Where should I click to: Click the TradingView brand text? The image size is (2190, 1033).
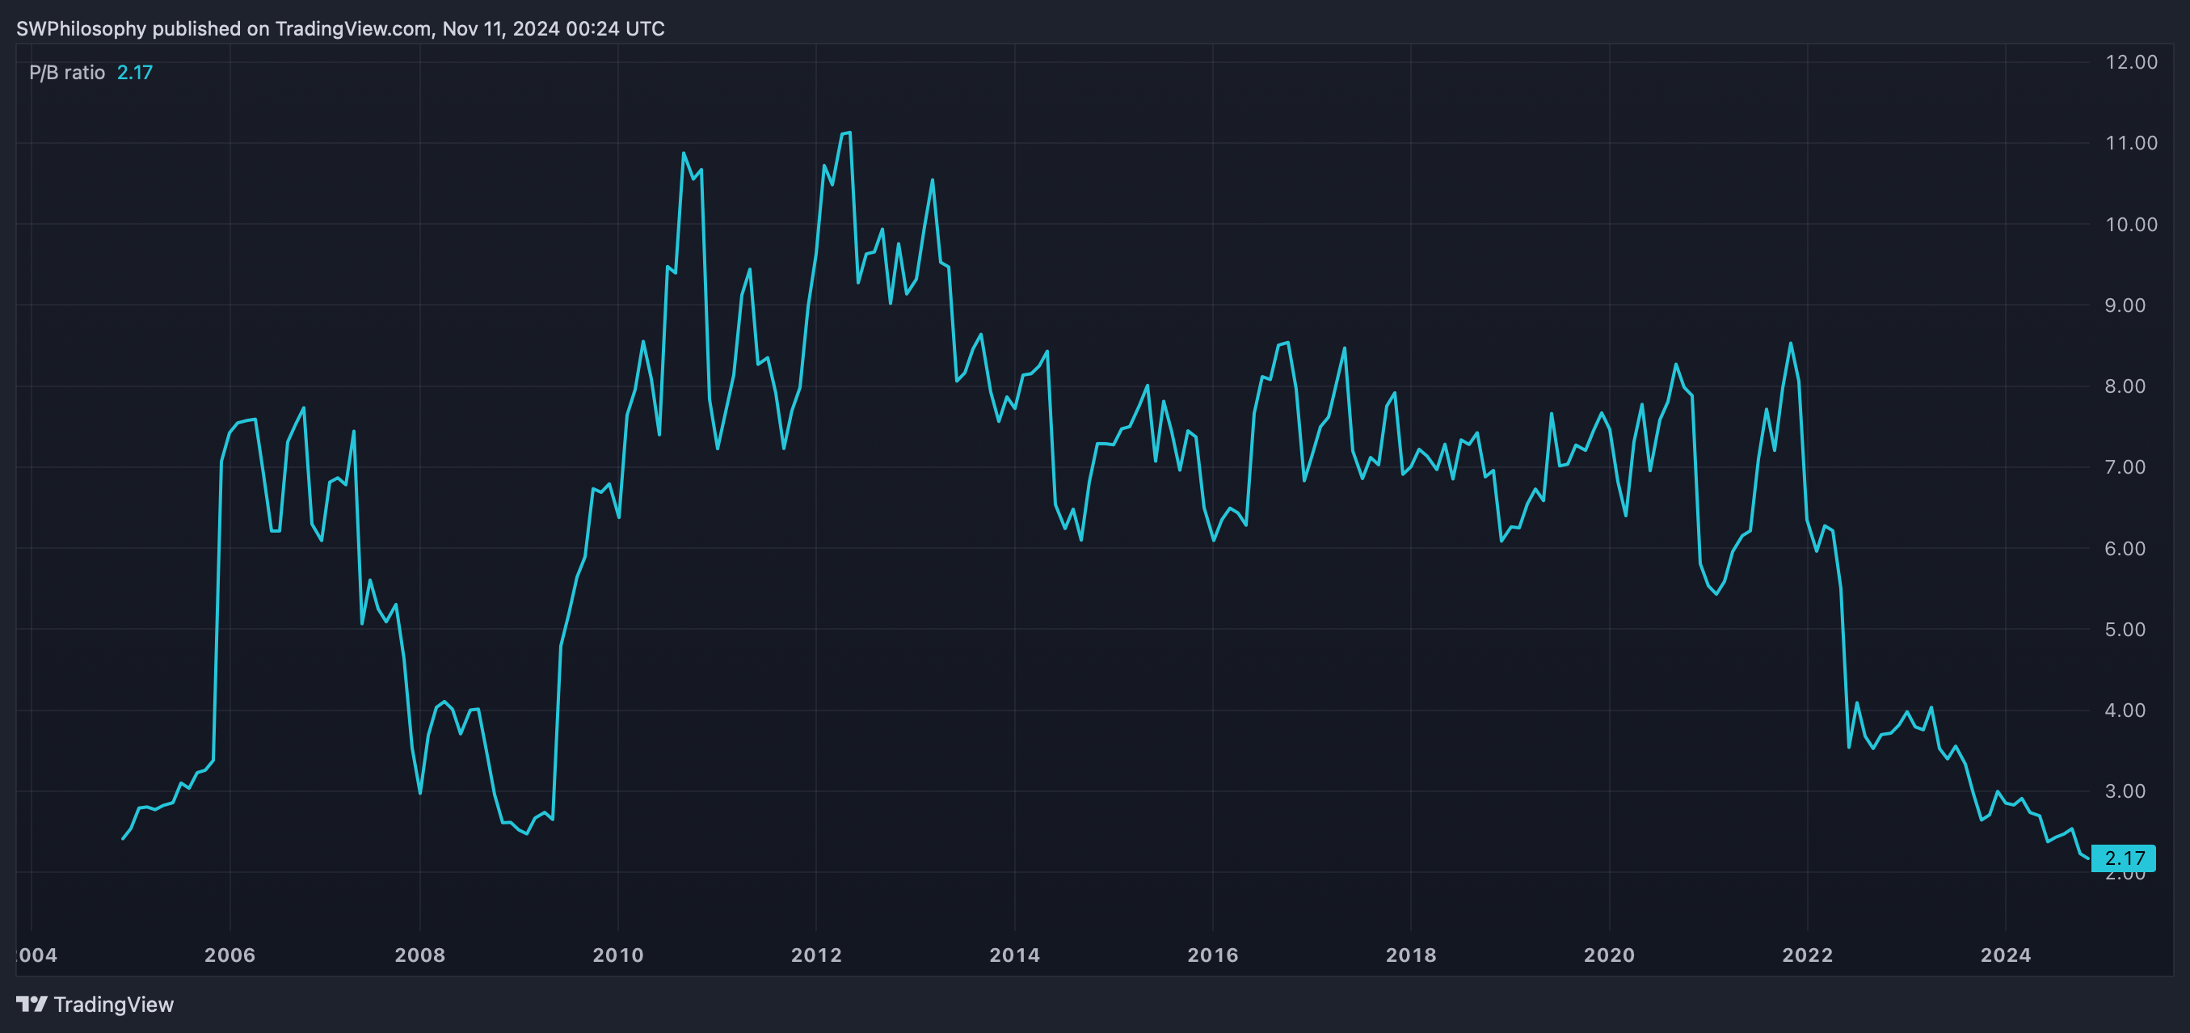tap(113, 1004)
